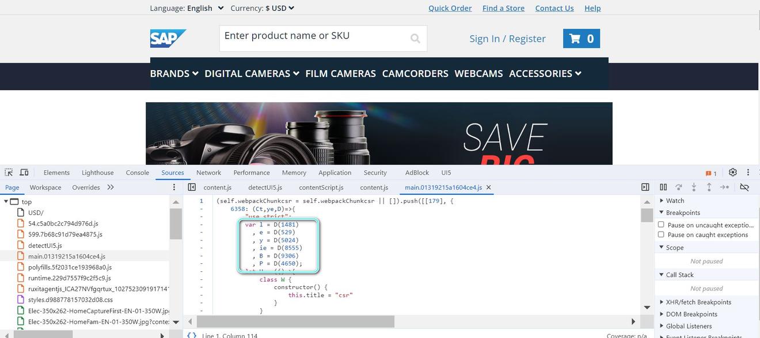Screen dimensions: 760x338
Task: Hide the debugger sidebar panel
Action: pyautogui.click(x=645, y=187)
